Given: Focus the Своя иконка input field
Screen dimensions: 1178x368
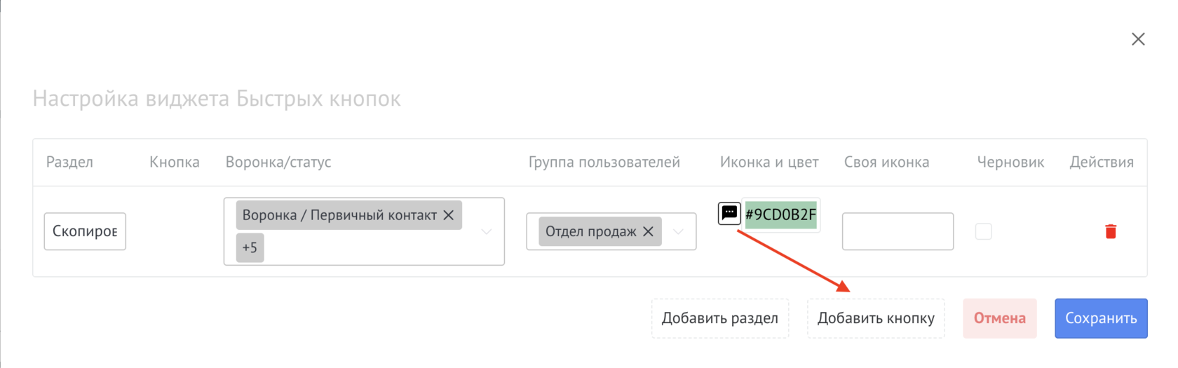Looking at the screenshot, I should 897,231.
